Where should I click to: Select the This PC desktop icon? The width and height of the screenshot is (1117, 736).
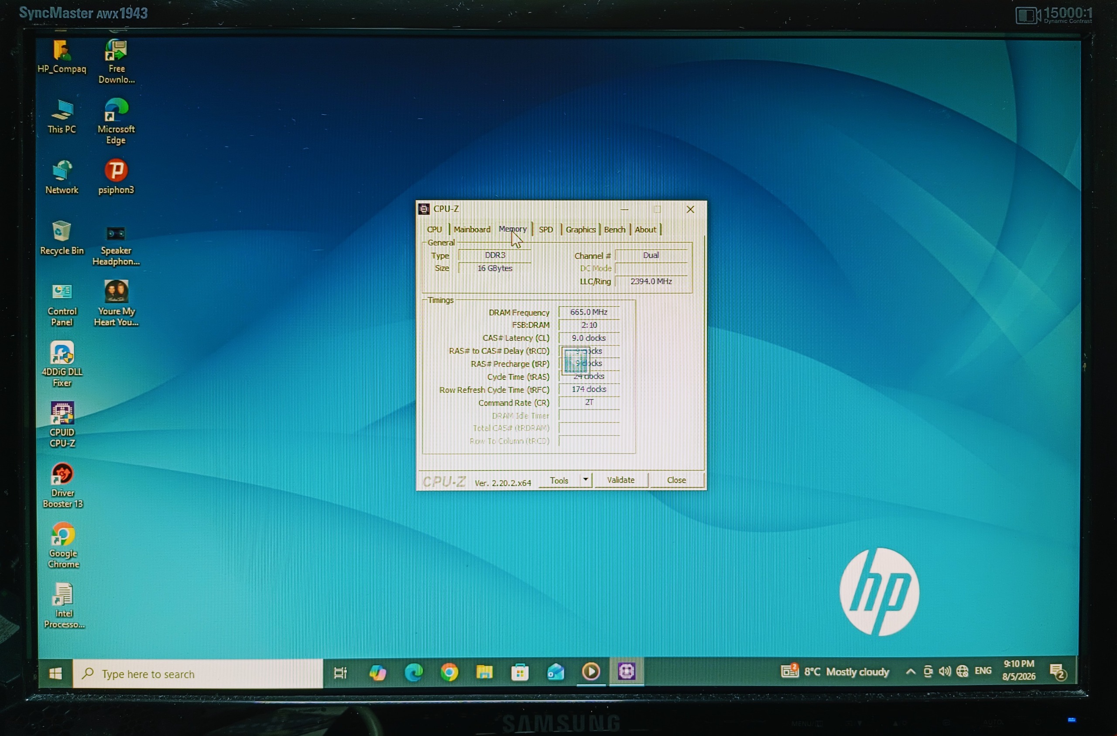tap(62, 117)
